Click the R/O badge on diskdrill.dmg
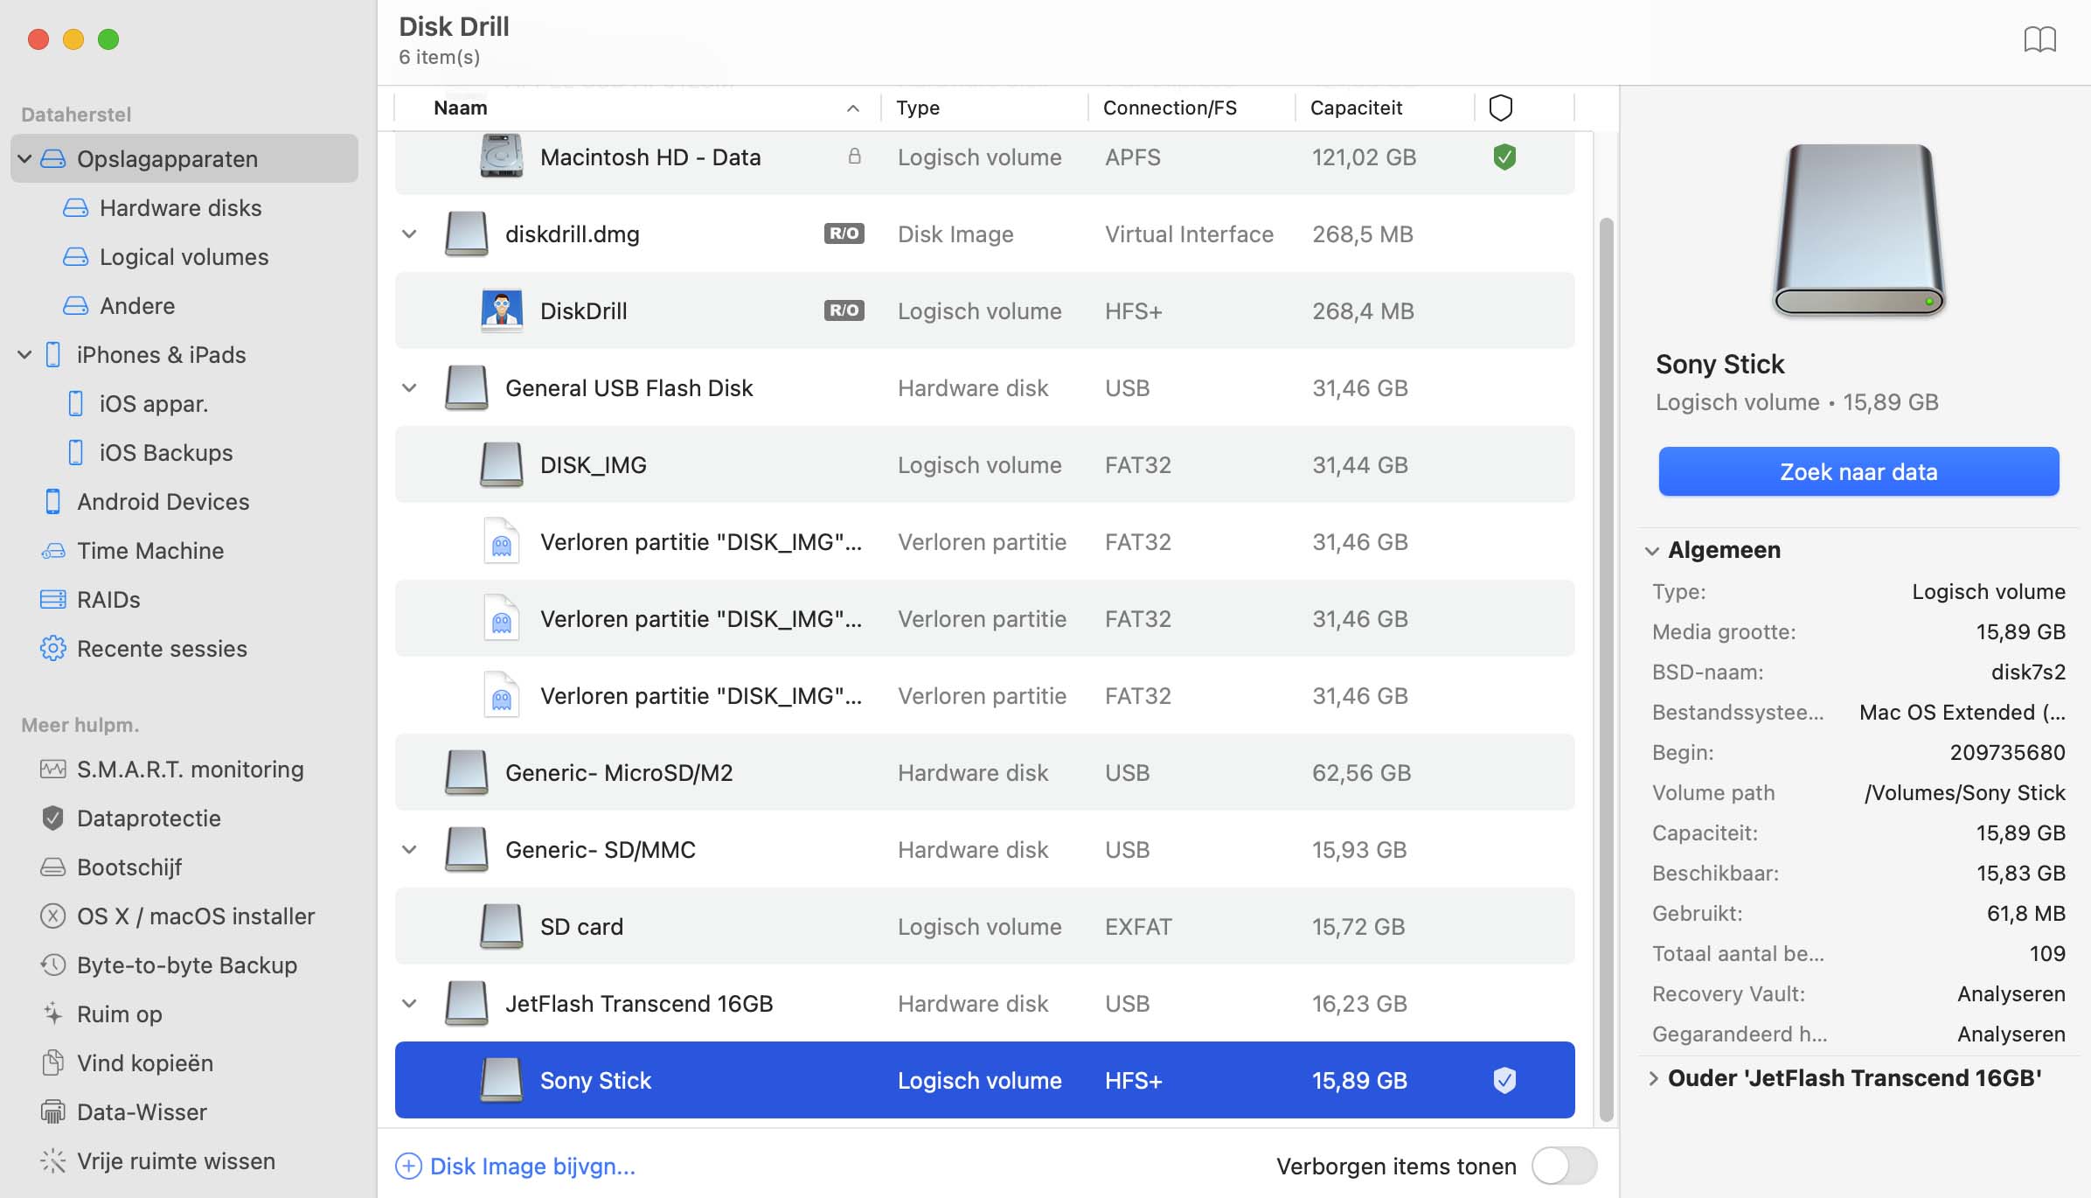The height and width of the screenshot is (1198, 2091). tap(844, 233)
